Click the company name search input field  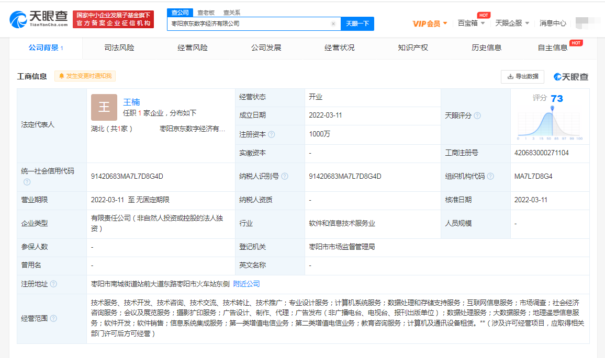pos(251,24)
